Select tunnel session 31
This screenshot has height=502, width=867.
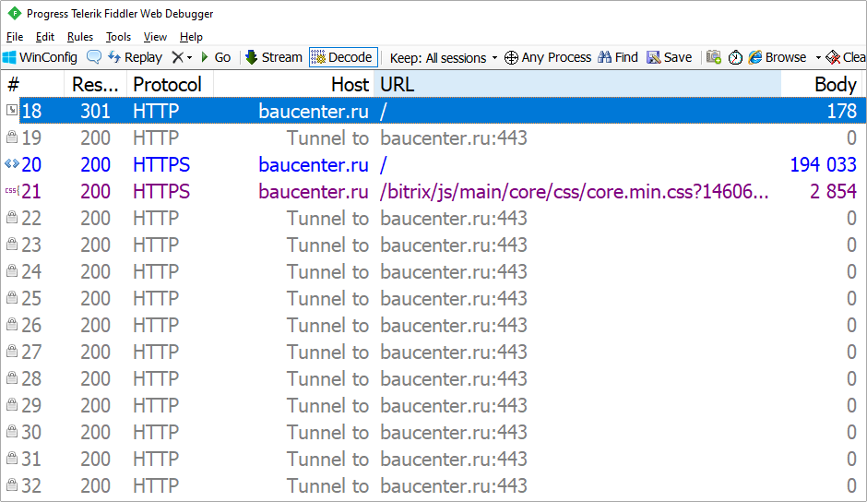click(433, 459)
